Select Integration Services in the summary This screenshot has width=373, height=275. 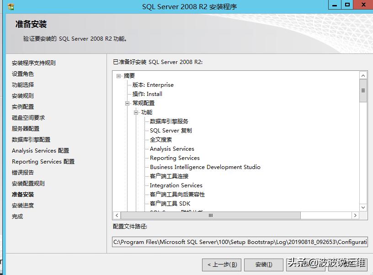pyautogui.click(x=176, y=185)
